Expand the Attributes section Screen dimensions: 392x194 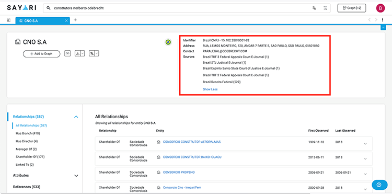pos(76,176)
